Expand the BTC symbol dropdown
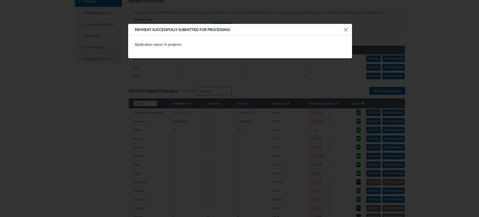 [x=276, y=139]
